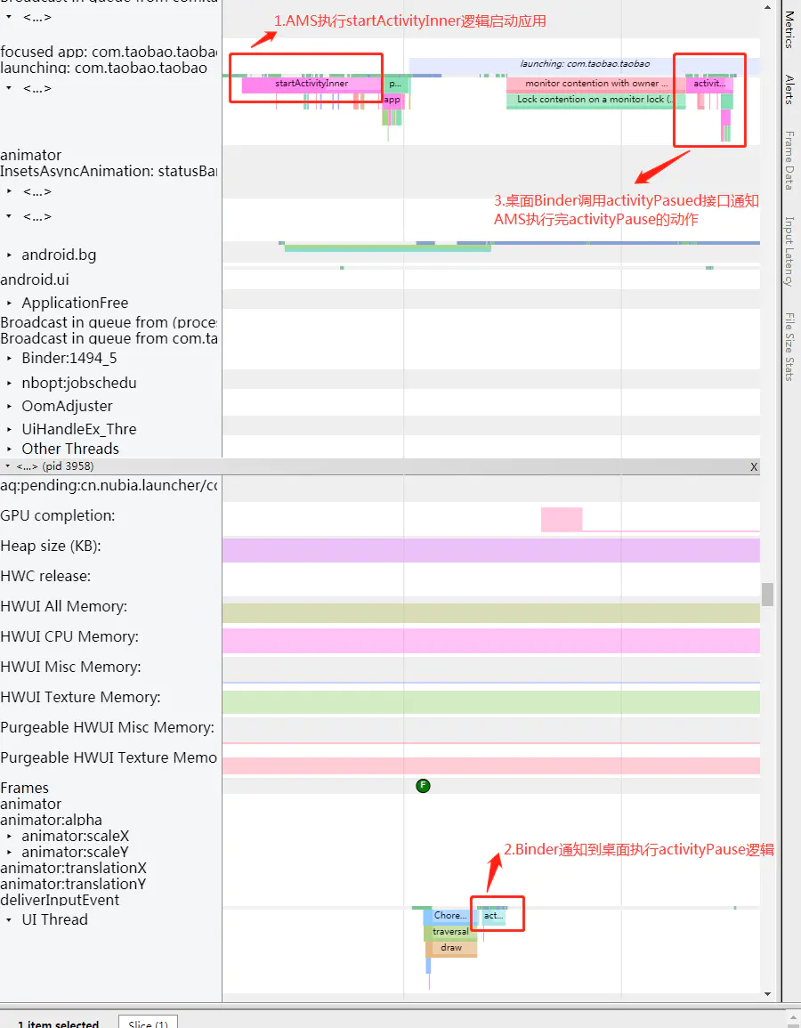Expand the android.bg thread row

9,255
